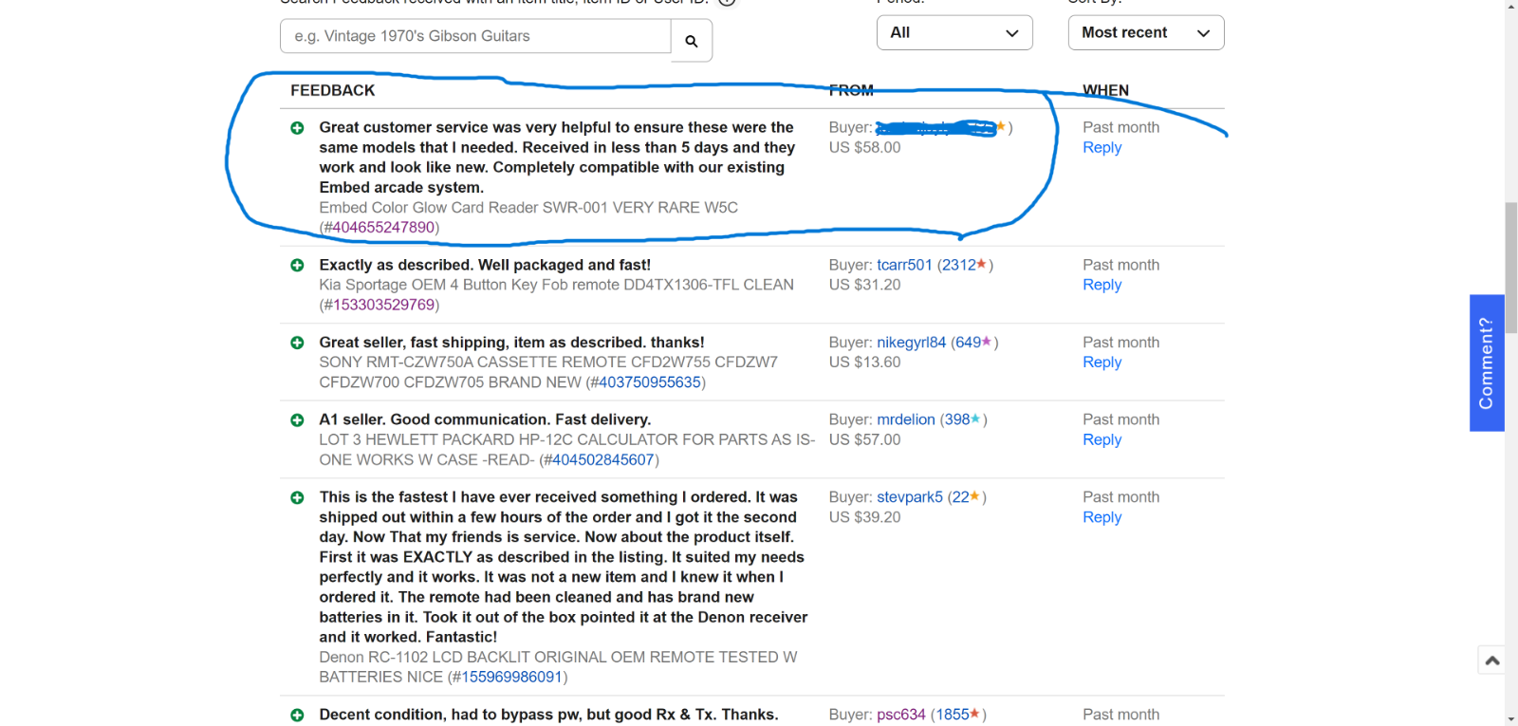This screenshot has height=726, width=1518.
Task: Click the scroll-to-top arrow button
Action: click(1491, 661)
